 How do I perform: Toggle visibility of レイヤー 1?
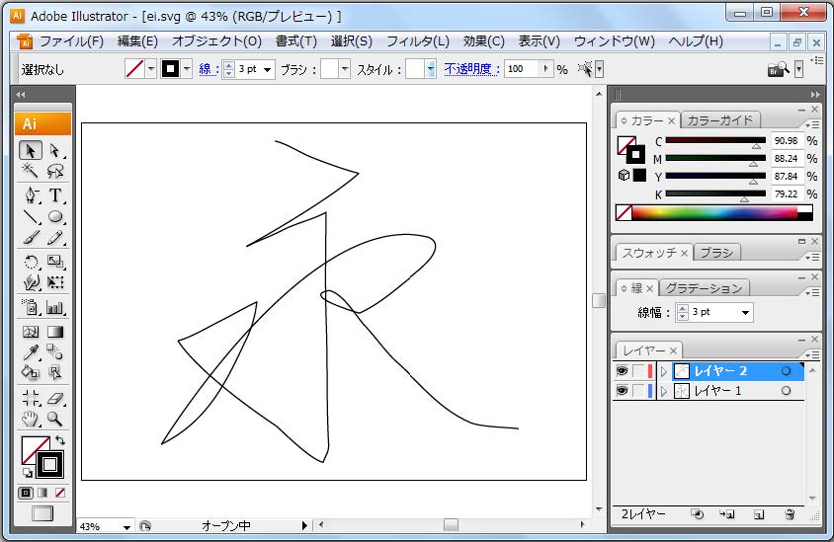pyautogui.click(x=622, y=391)
